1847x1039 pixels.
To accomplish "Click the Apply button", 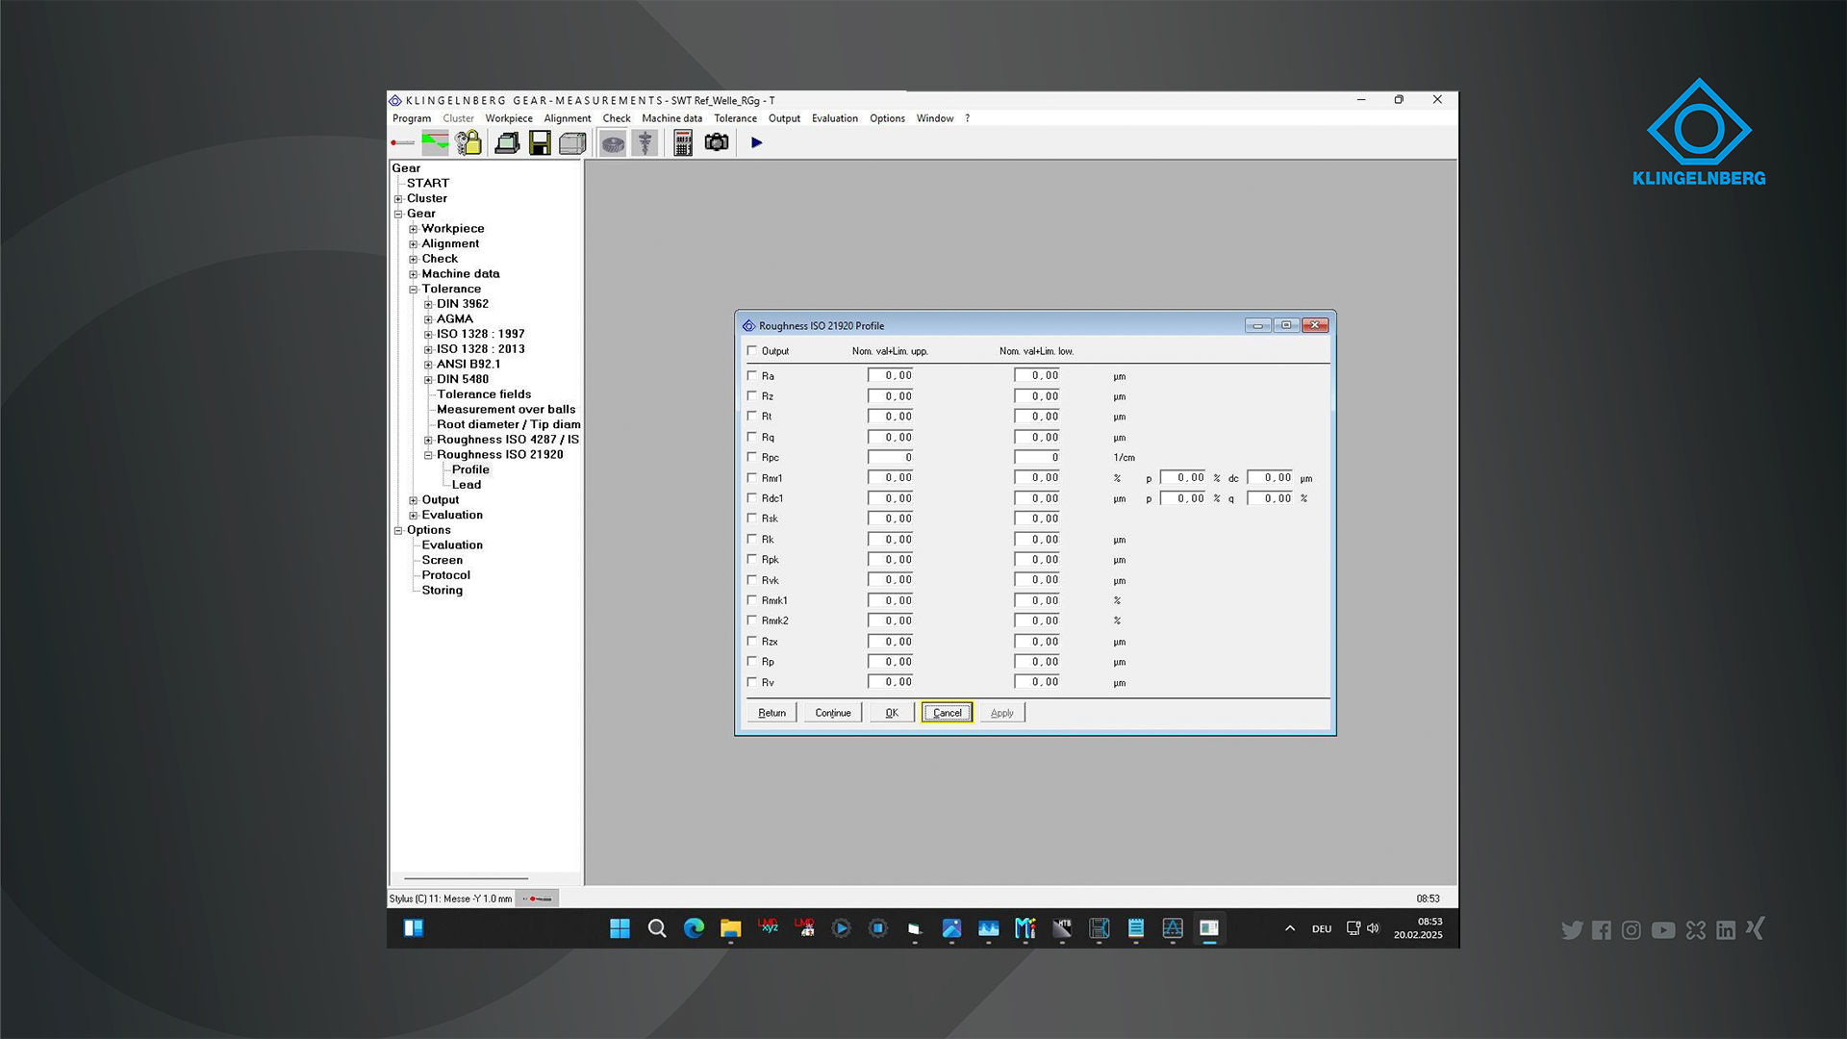I will click(x=1002, y=713).
